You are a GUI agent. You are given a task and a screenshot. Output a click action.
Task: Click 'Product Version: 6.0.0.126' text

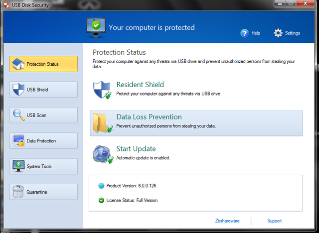(x=131, y=186)
